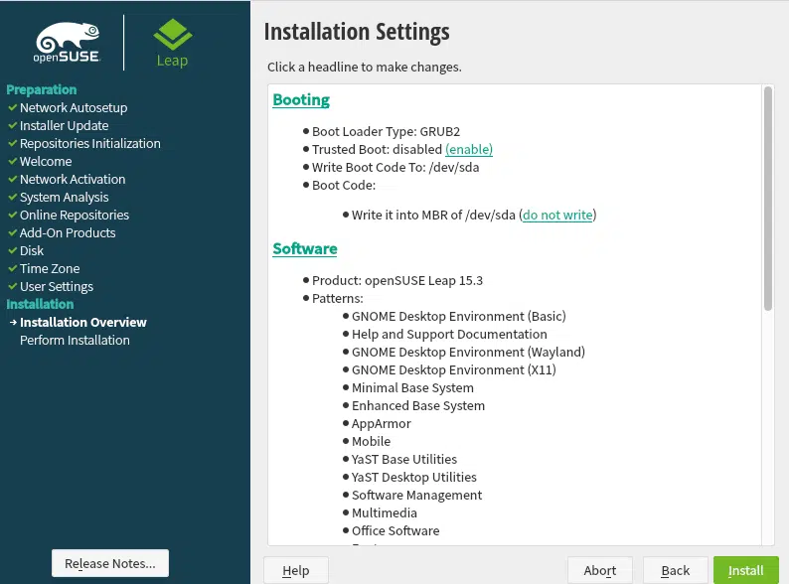Screen dimensions: 789x584
Task: Click the arrow icon beside Installation Overview
Action: [x=12, y=322]
